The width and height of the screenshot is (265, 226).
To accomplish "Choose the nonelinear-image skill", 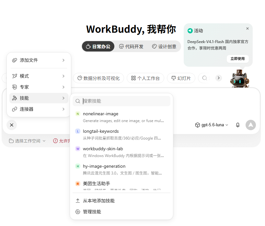I will point(121,117).
